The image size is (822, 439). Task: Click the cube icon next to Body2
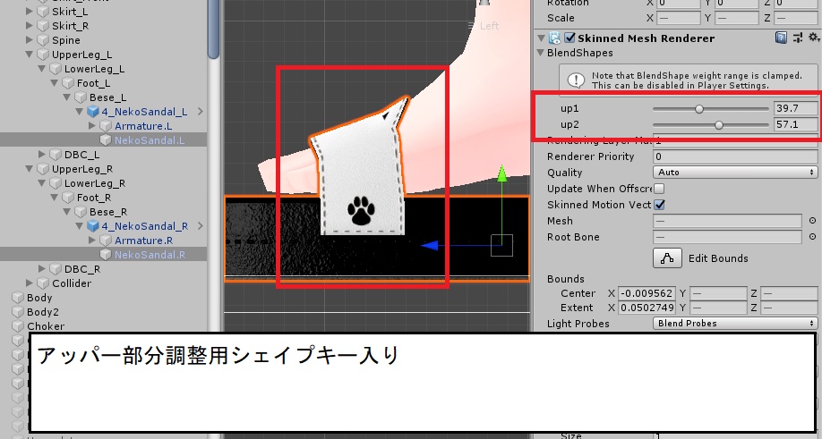point(18,312)
